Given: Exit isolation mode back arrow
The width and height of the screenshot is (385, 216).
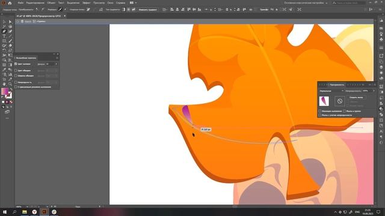Looking at the screenshot, I should 17,22.
